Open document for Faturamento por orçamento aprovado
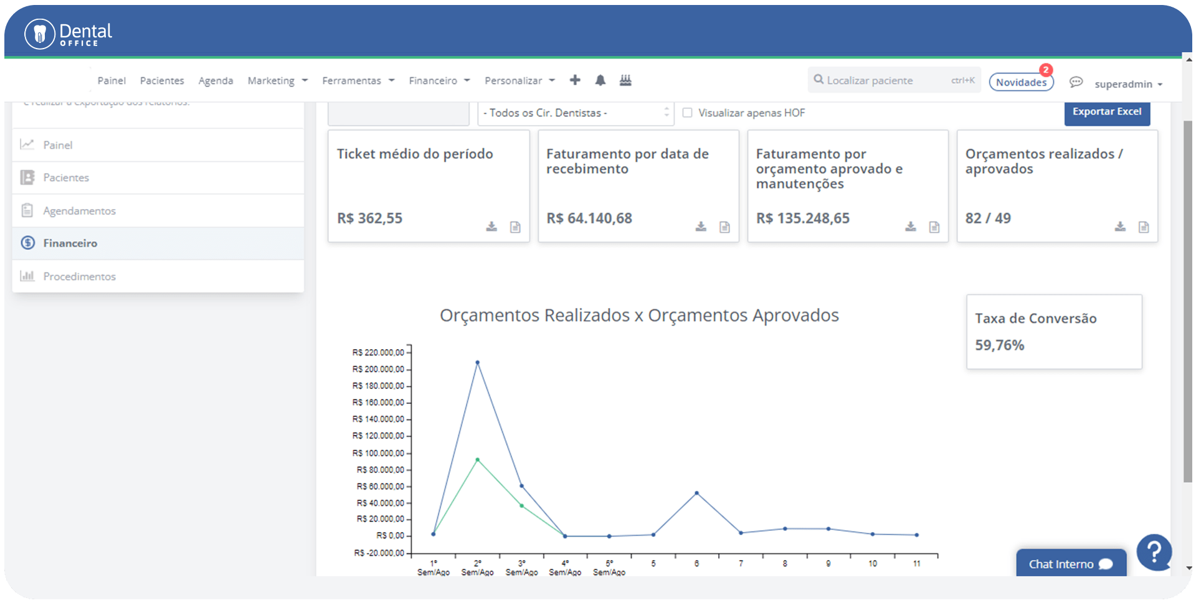Image resolution: width=1196 pixels, height=603 pixels. 934,227
